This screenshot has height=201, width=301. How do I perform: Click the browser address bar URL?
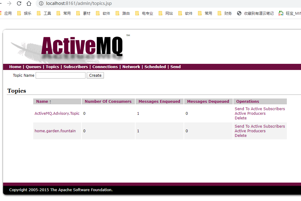[79, 3]
